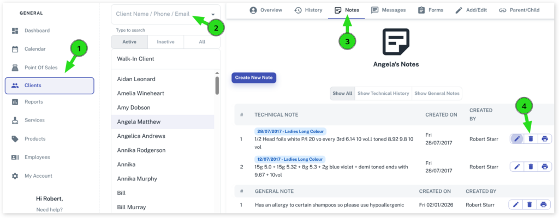
Task: Delete the second technical note
Action: [530, 166]
